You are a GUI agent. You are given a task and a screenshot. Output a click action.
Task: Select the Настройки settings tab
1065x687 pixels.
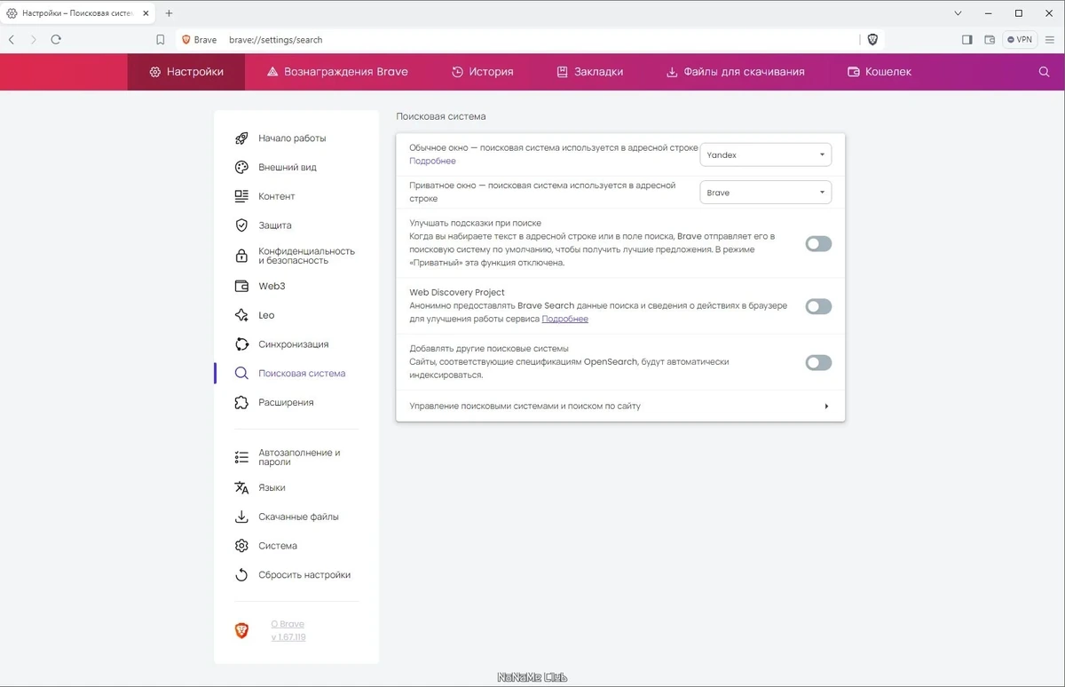click(186, 72)
